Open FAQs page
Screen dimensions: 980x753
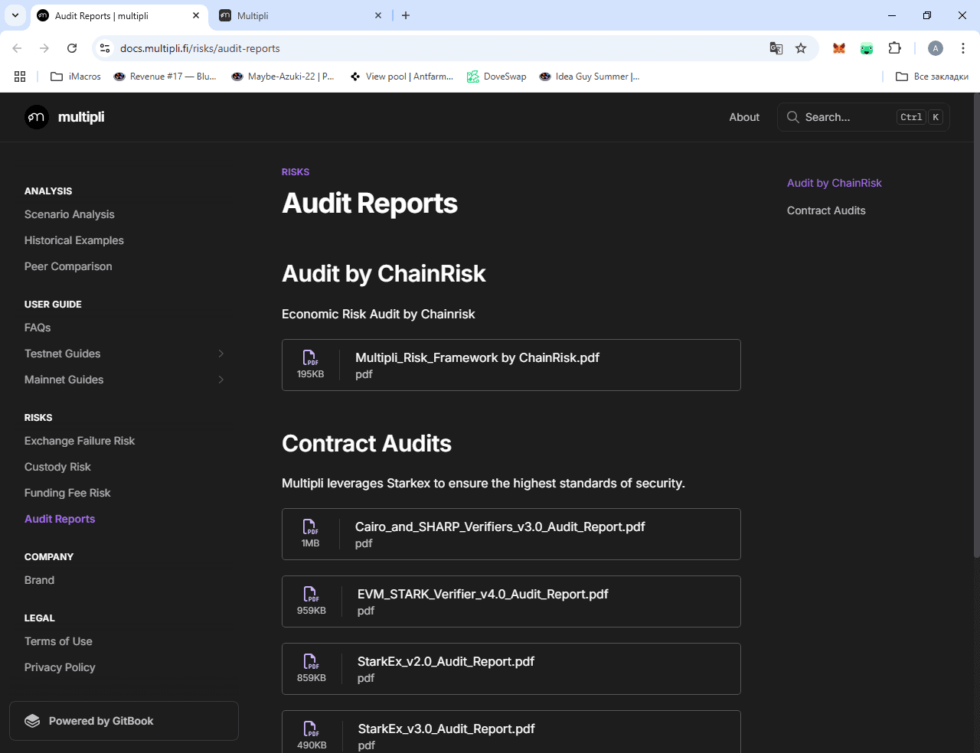tap(38, 328)
